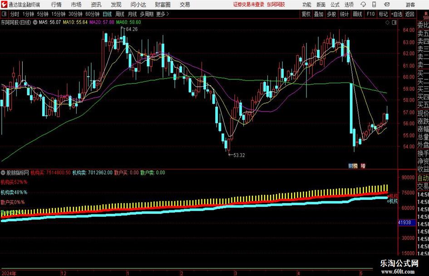
Task: Click the MA5: 56.07 indicator label
Action: click(x=50, y=22)
